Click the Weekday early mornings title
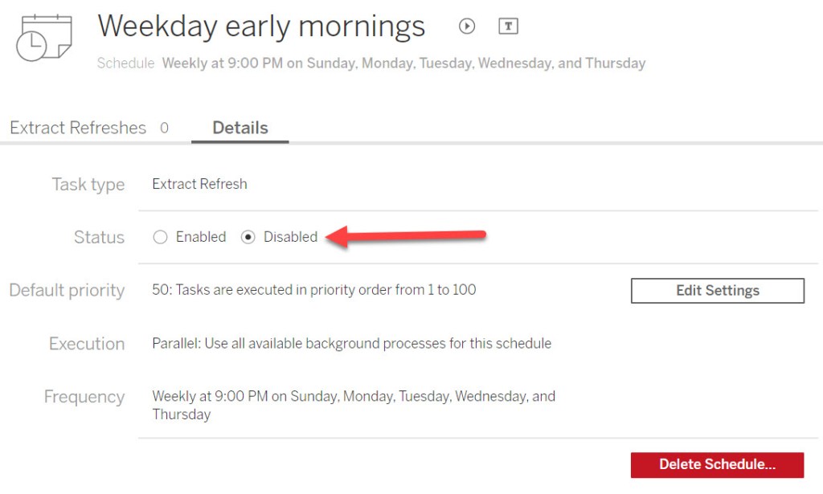 click(x=261, y=27)
